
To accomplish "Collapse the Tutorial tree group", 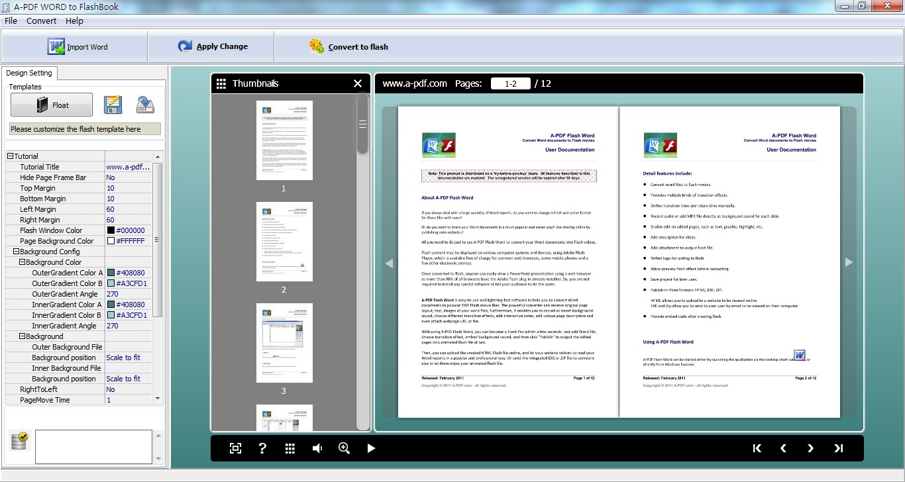I will tap(10, 156).
